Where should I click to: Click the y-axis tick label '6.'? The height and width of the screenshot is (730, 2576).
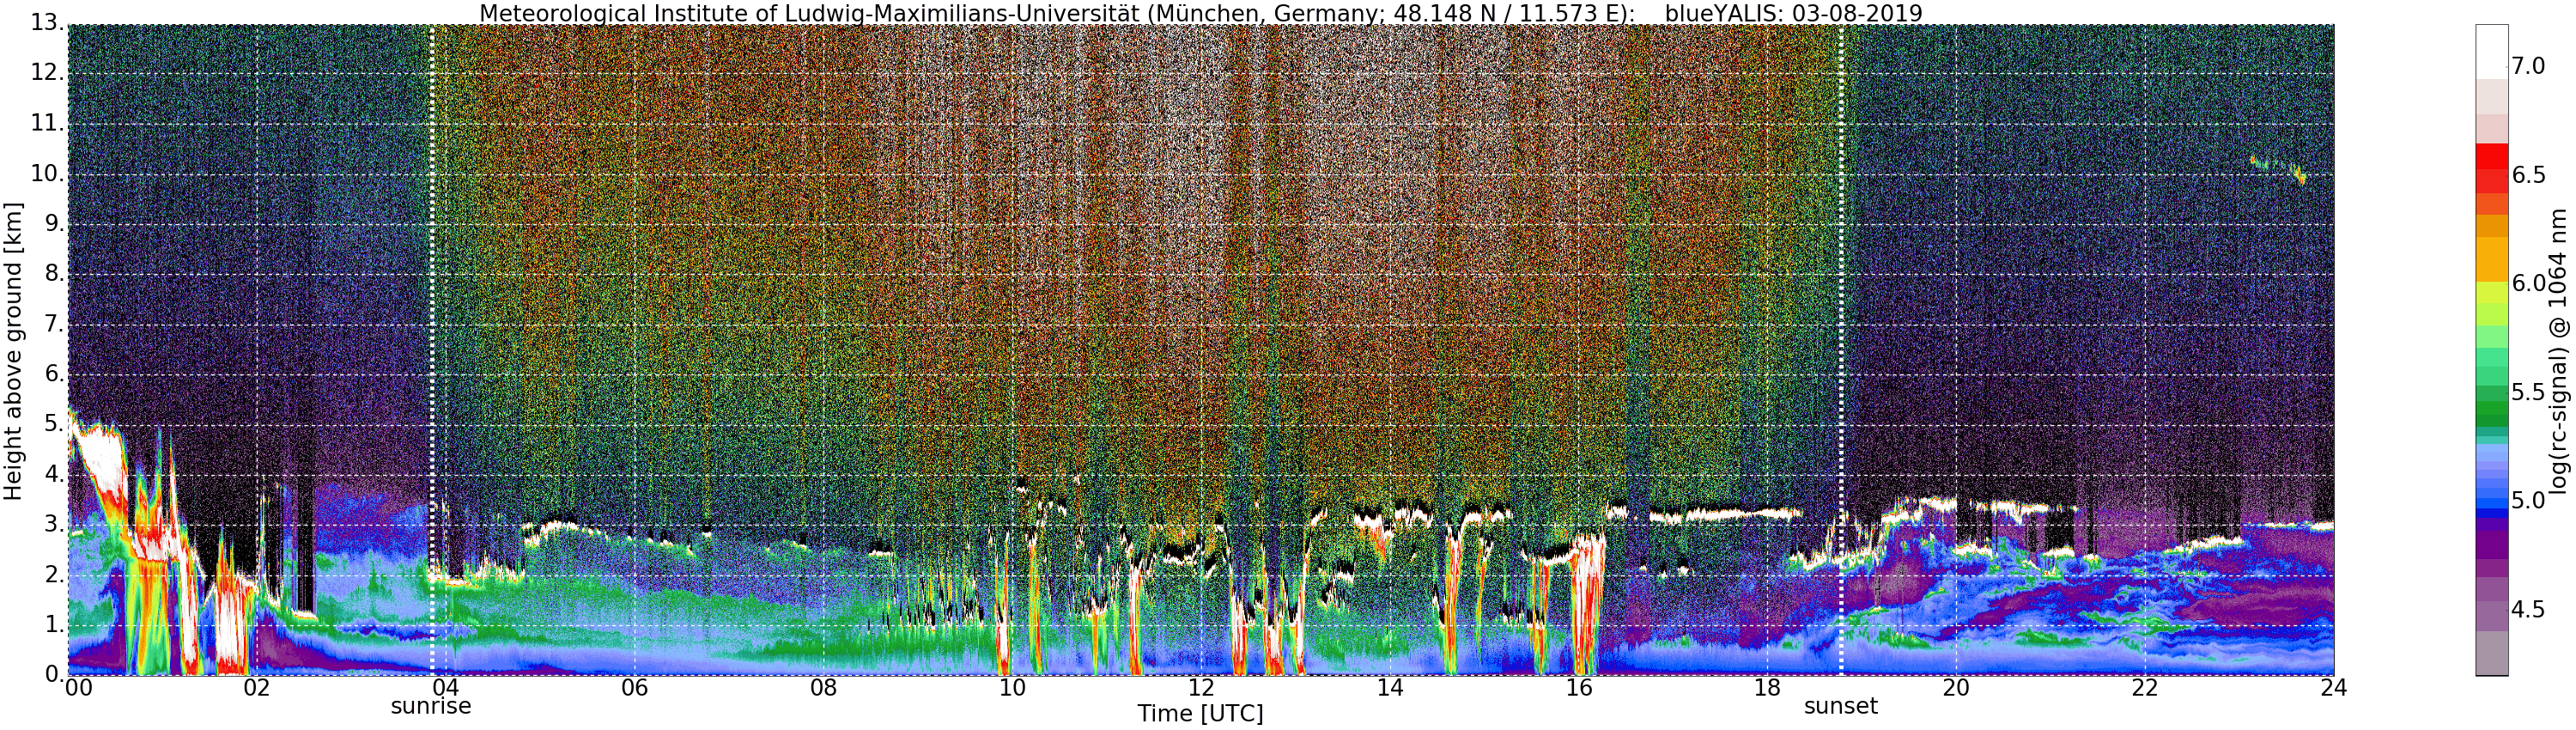[54, 374]
